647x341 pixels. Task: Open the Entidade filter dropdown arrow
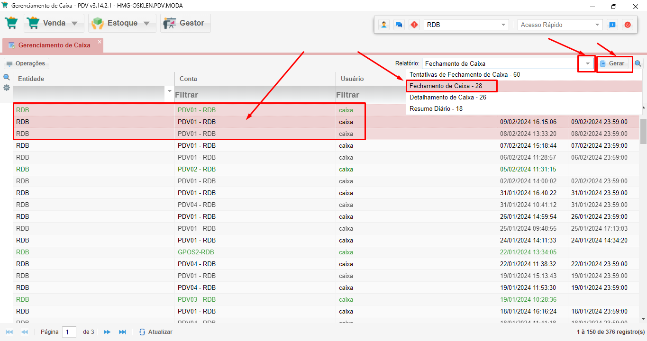click(x=170, y=91)
